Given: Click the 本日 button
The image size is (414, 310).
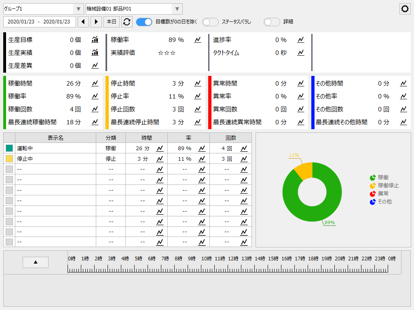Looking at the screenshot, I should (112, 22).
